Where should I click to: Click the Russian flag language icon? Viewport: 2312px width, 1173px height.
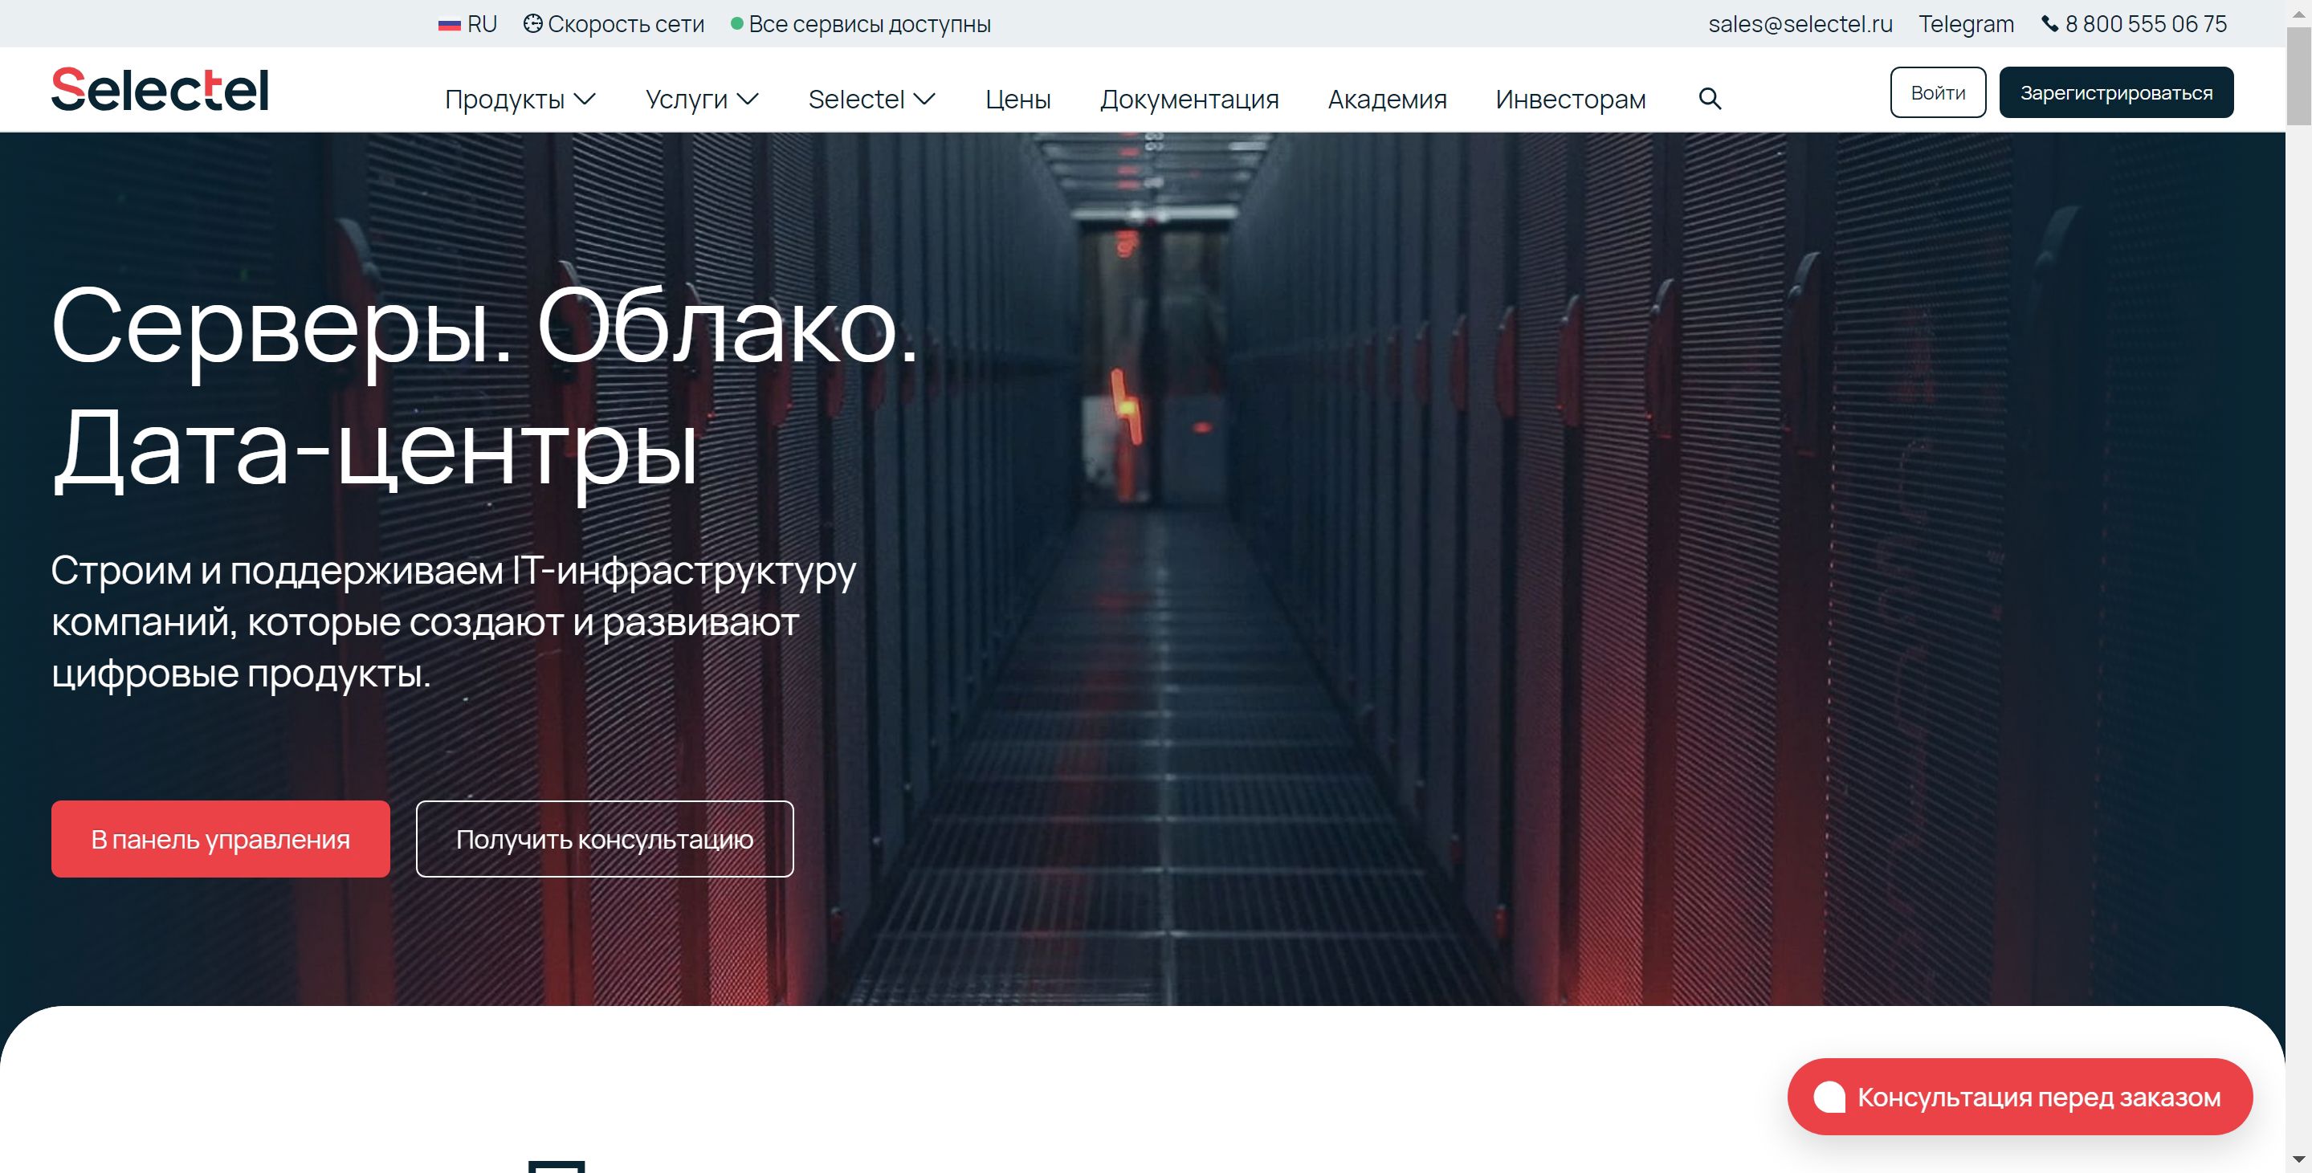(449, 25)
